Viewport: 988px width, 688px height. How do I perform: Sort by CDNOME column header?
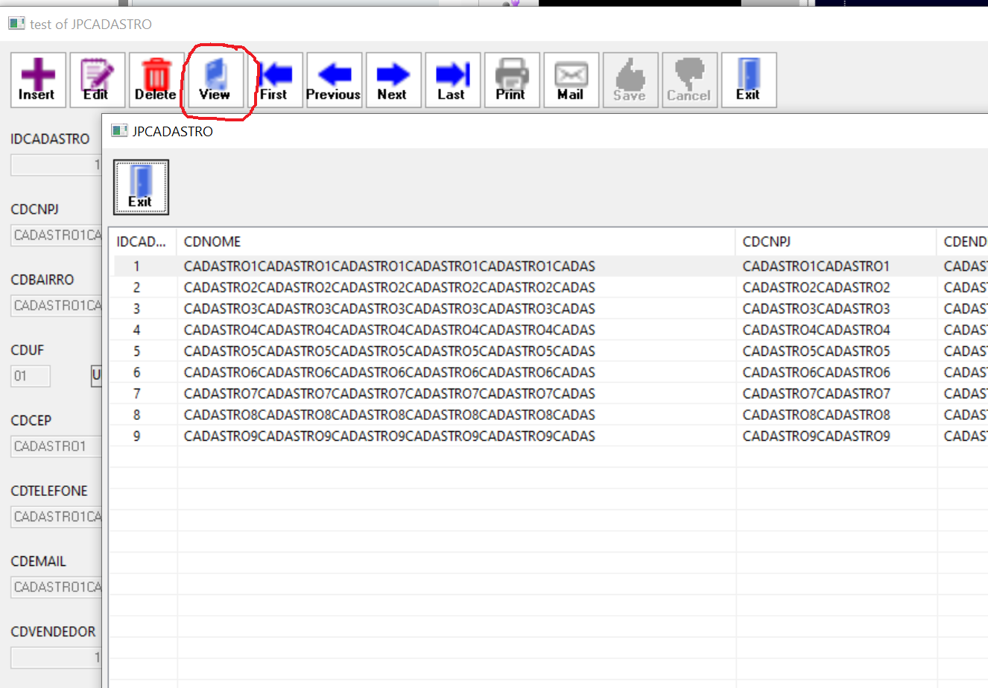455,242
